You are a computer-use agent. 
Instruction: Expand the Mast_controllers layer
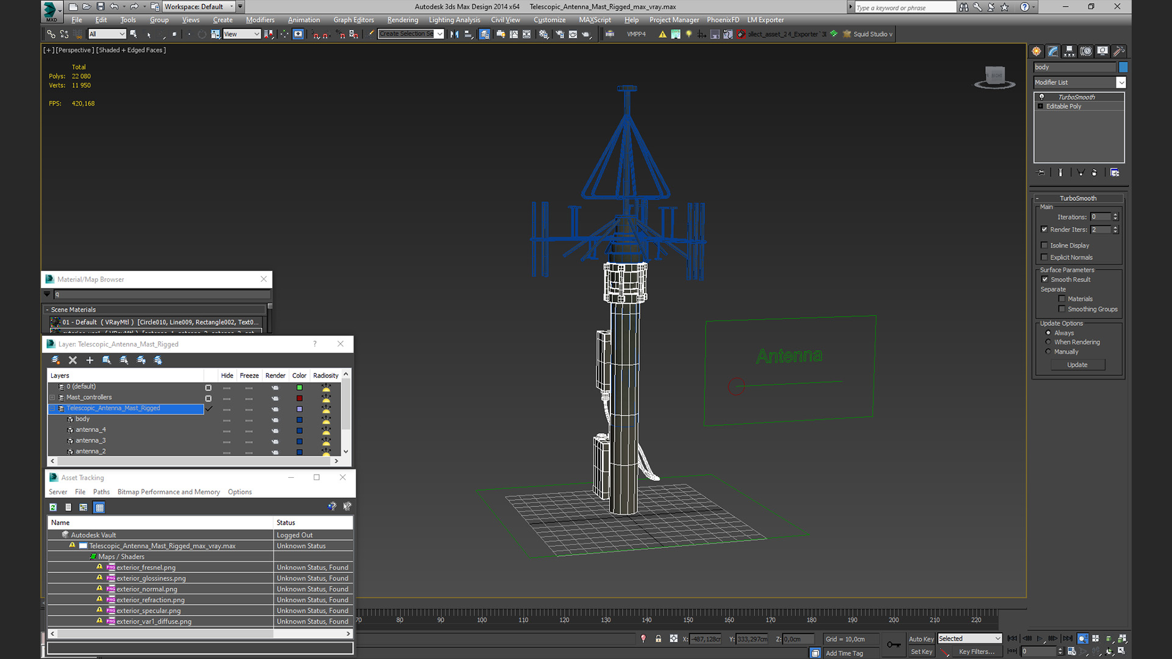click(x=52, y=397)
